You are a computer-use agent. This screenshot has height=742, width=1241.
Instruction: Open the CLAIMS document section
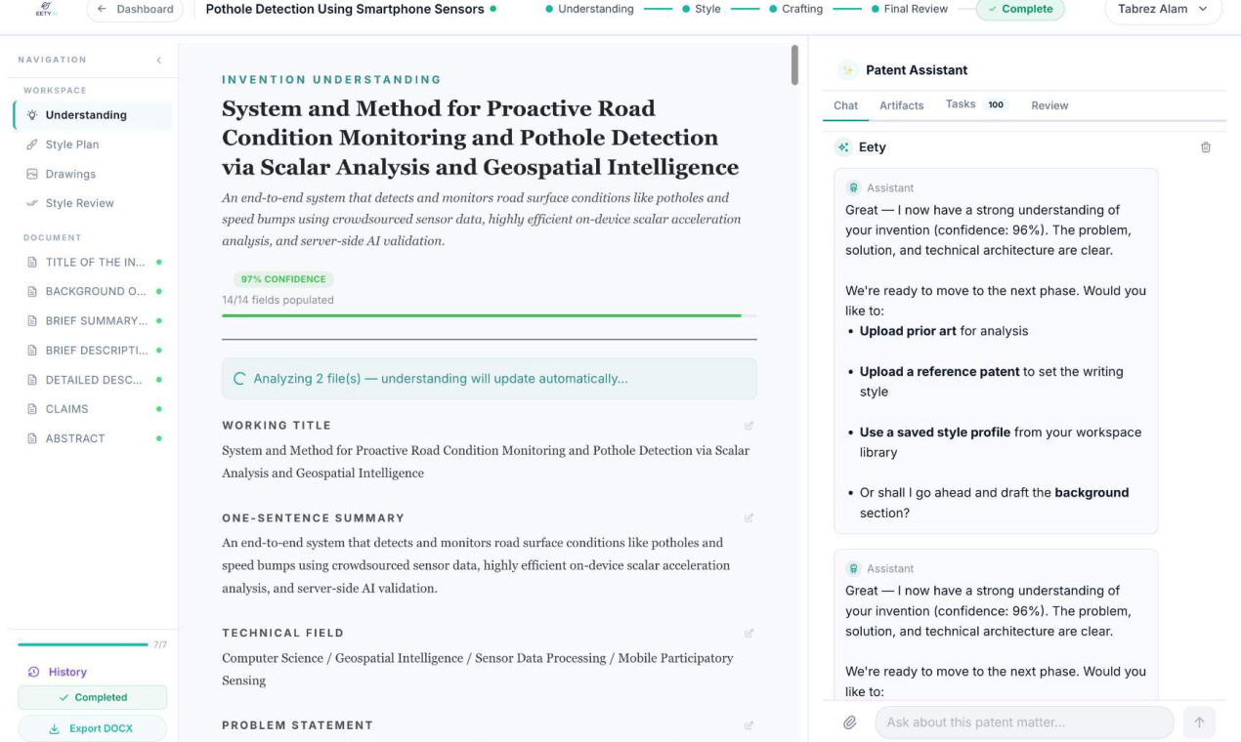pyautogui.click(x=66, y=409)
